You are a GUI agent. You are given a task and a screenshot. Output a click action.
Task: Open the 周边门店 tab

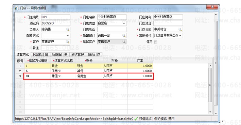(94, 55)
